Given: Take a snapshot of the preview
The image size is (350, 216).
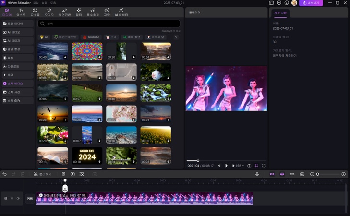Looking at the screenshot, I should pos(249,166).
